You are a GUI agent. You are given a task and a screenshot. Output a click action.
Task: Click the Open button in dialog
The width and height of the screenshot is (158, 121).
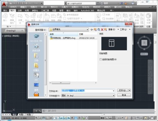click(x=123, y=90)
